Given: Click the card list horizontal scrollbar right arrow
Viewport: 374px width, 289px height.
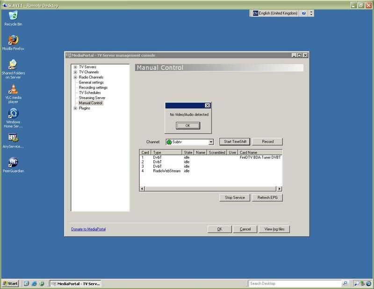Looking at the screenshot, I should 280,189.
